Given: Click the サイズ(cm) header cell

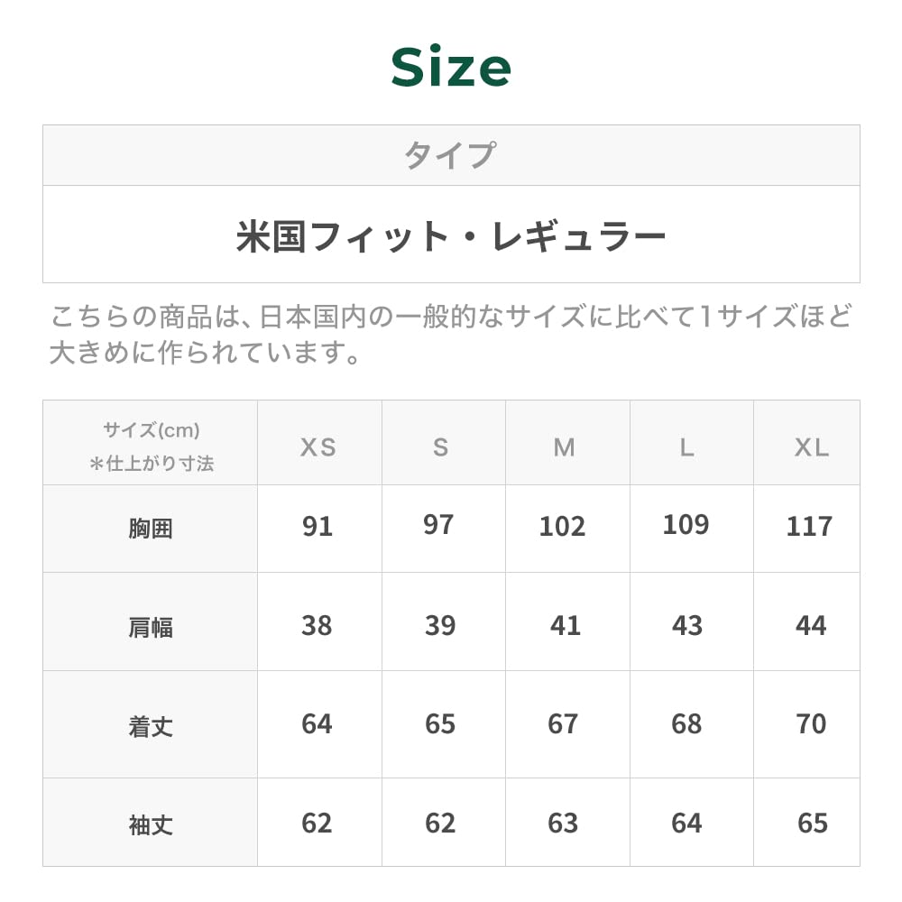Looking at the screenshot, I should [151, 446].
